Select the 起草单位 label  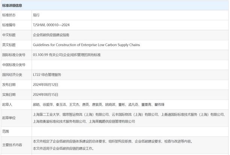coord(9,118)
